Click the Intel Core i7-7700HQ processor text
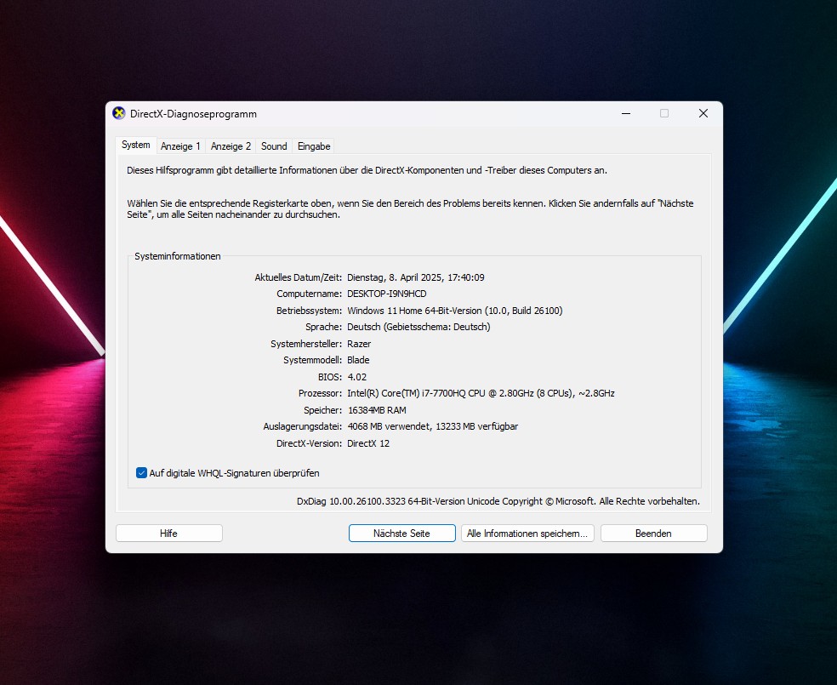 tap(481, 393)
